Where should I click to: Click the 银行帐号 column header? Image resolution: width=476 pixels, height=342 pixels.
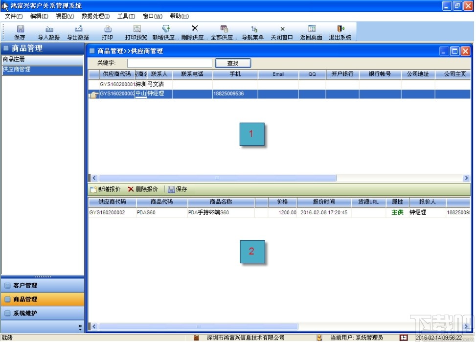click(380, 74)
